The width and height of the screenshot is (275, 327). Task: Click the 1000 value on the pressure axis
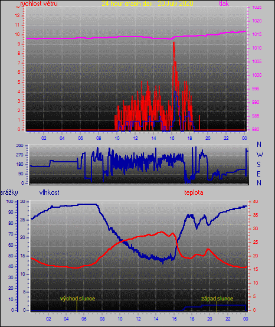pyautogui.click(x=257, y=76)
